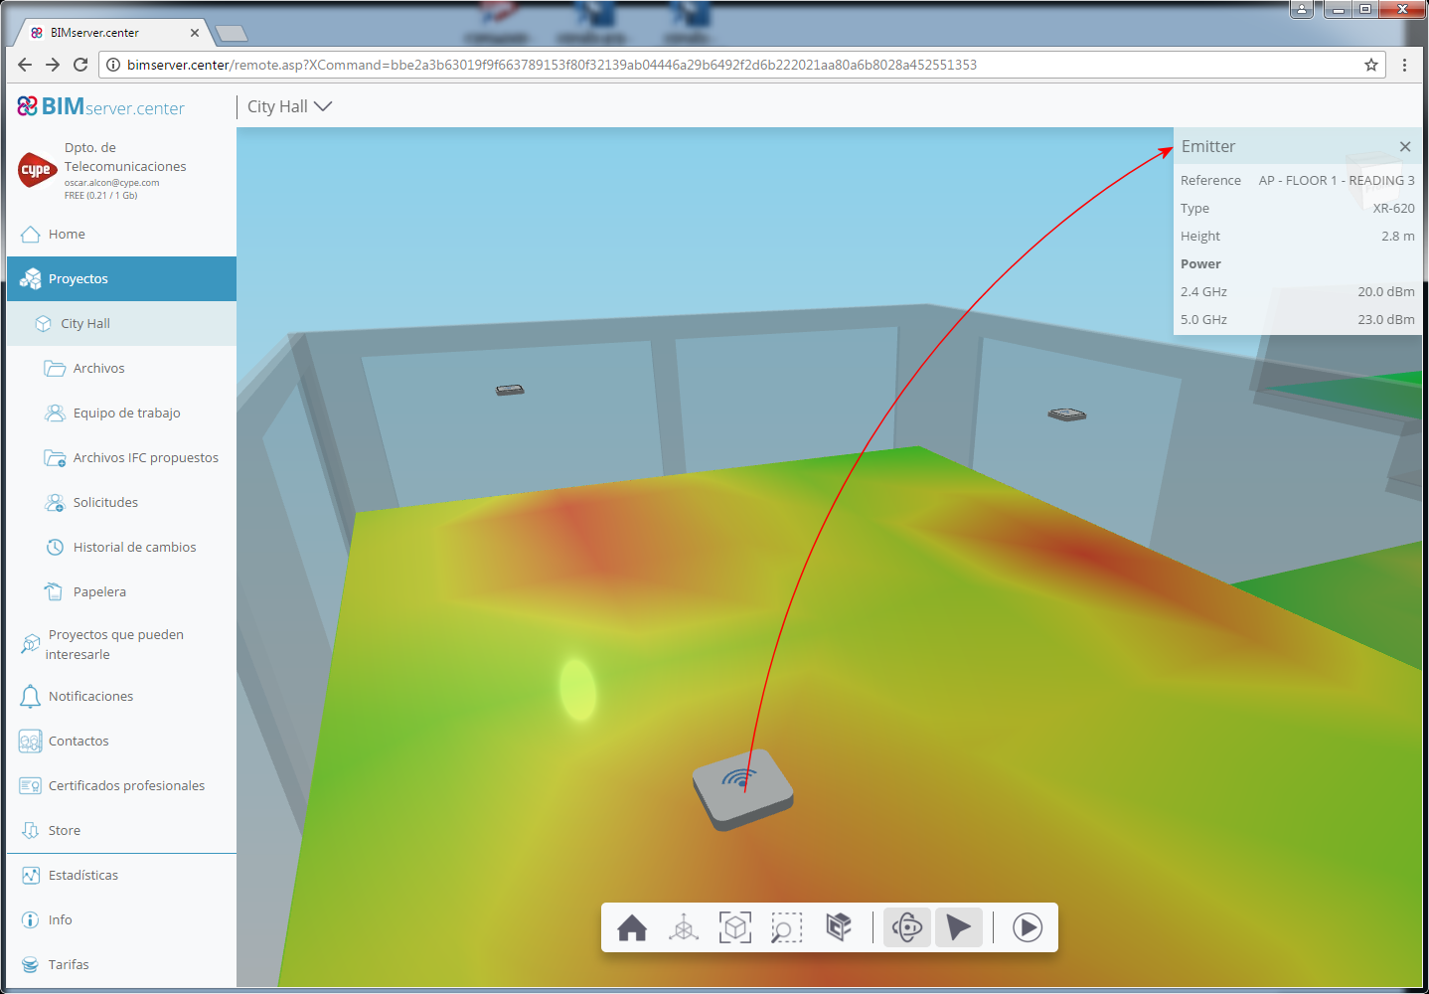
Task: Open Archivos IFC propuestos
Action: 121,458
